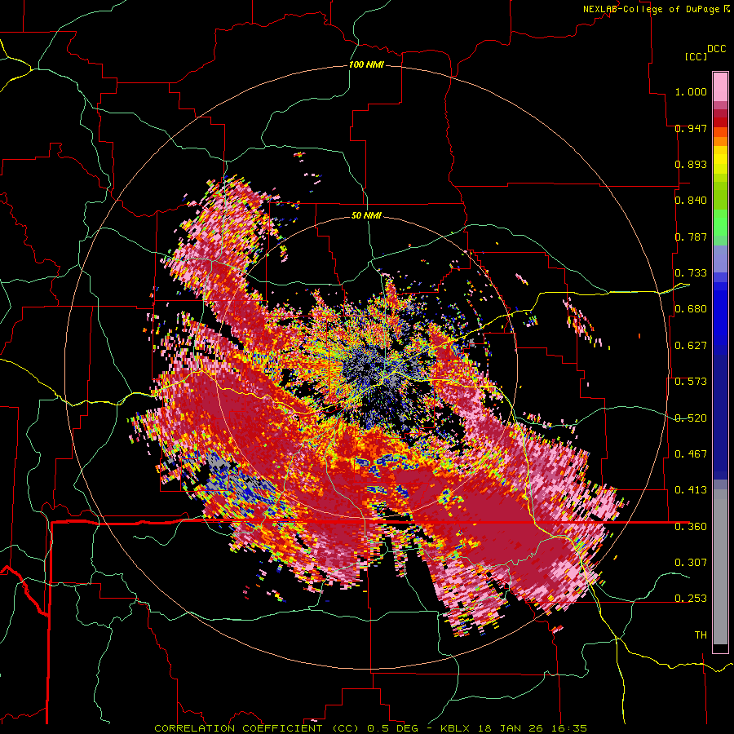Screen dimensions: 734x734
Task: Click the 0.413 scale value
Action: click(x=691, y=490)
